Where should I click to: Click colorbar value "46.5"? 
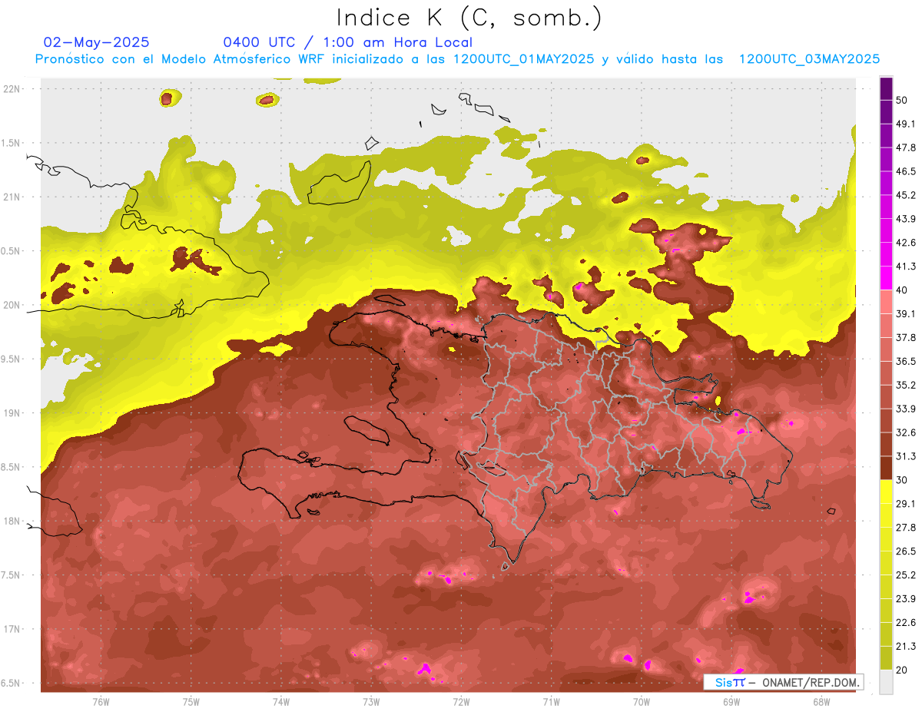tap(906, 171)
